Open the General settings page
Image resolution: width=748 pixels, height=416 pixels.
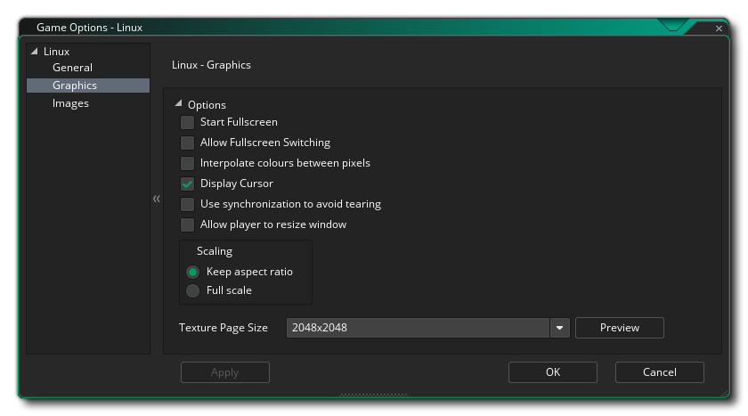click(x=72, y=68)
